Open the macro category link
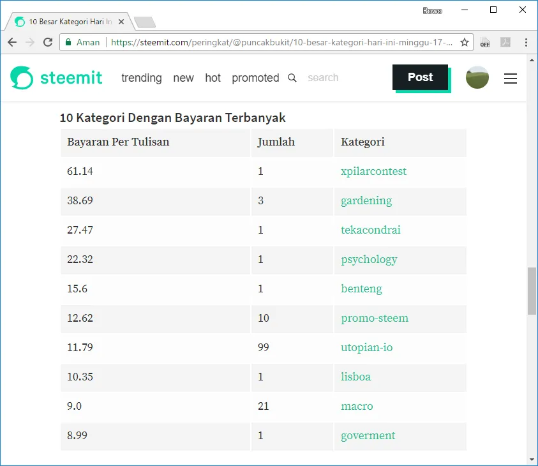Image resolution: width=538 pixels, height=466 pixels. pos(357,406)
